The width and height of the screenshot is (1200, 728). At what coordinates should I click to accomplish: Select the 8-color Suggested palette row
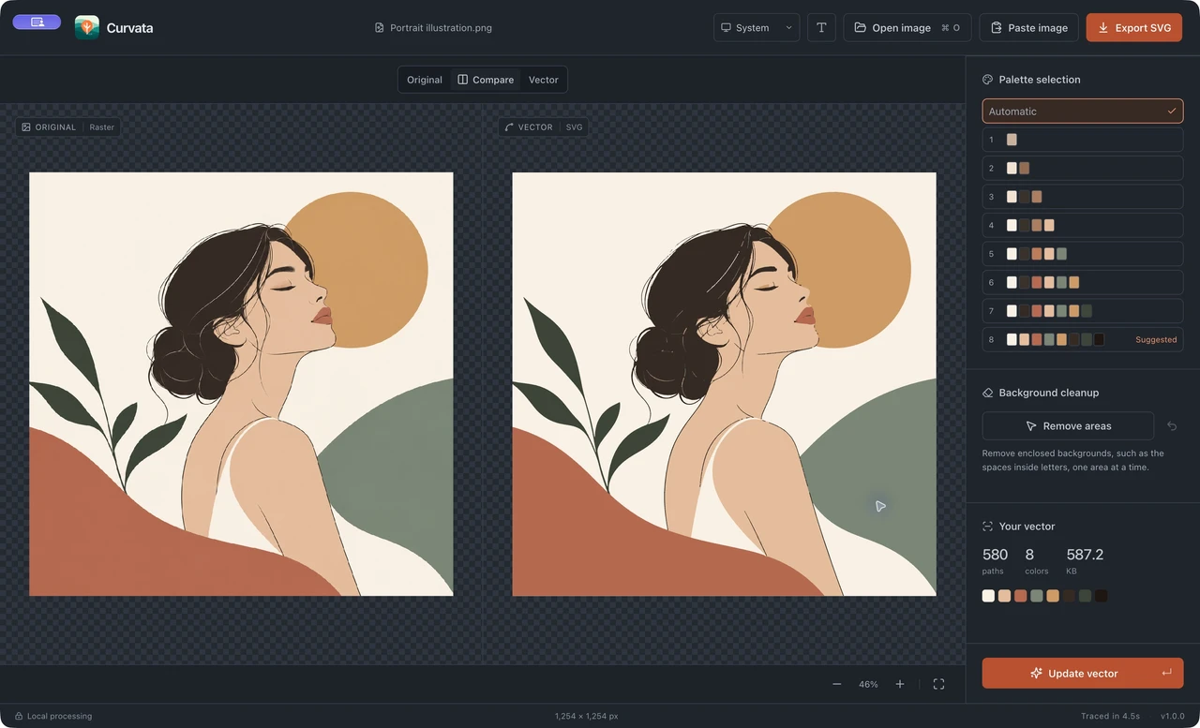pyautogui.click(x=1083, y=339)
